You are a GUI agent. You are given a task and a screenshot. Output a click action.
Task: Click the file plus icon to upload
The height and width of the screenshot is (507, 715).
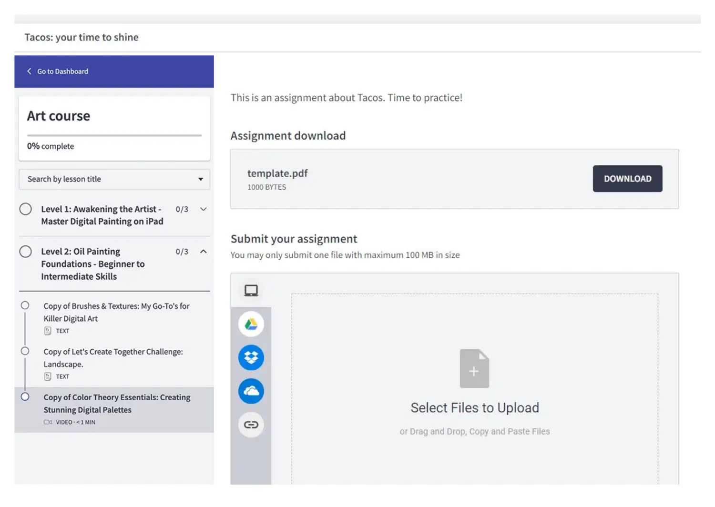click(474, 368)
